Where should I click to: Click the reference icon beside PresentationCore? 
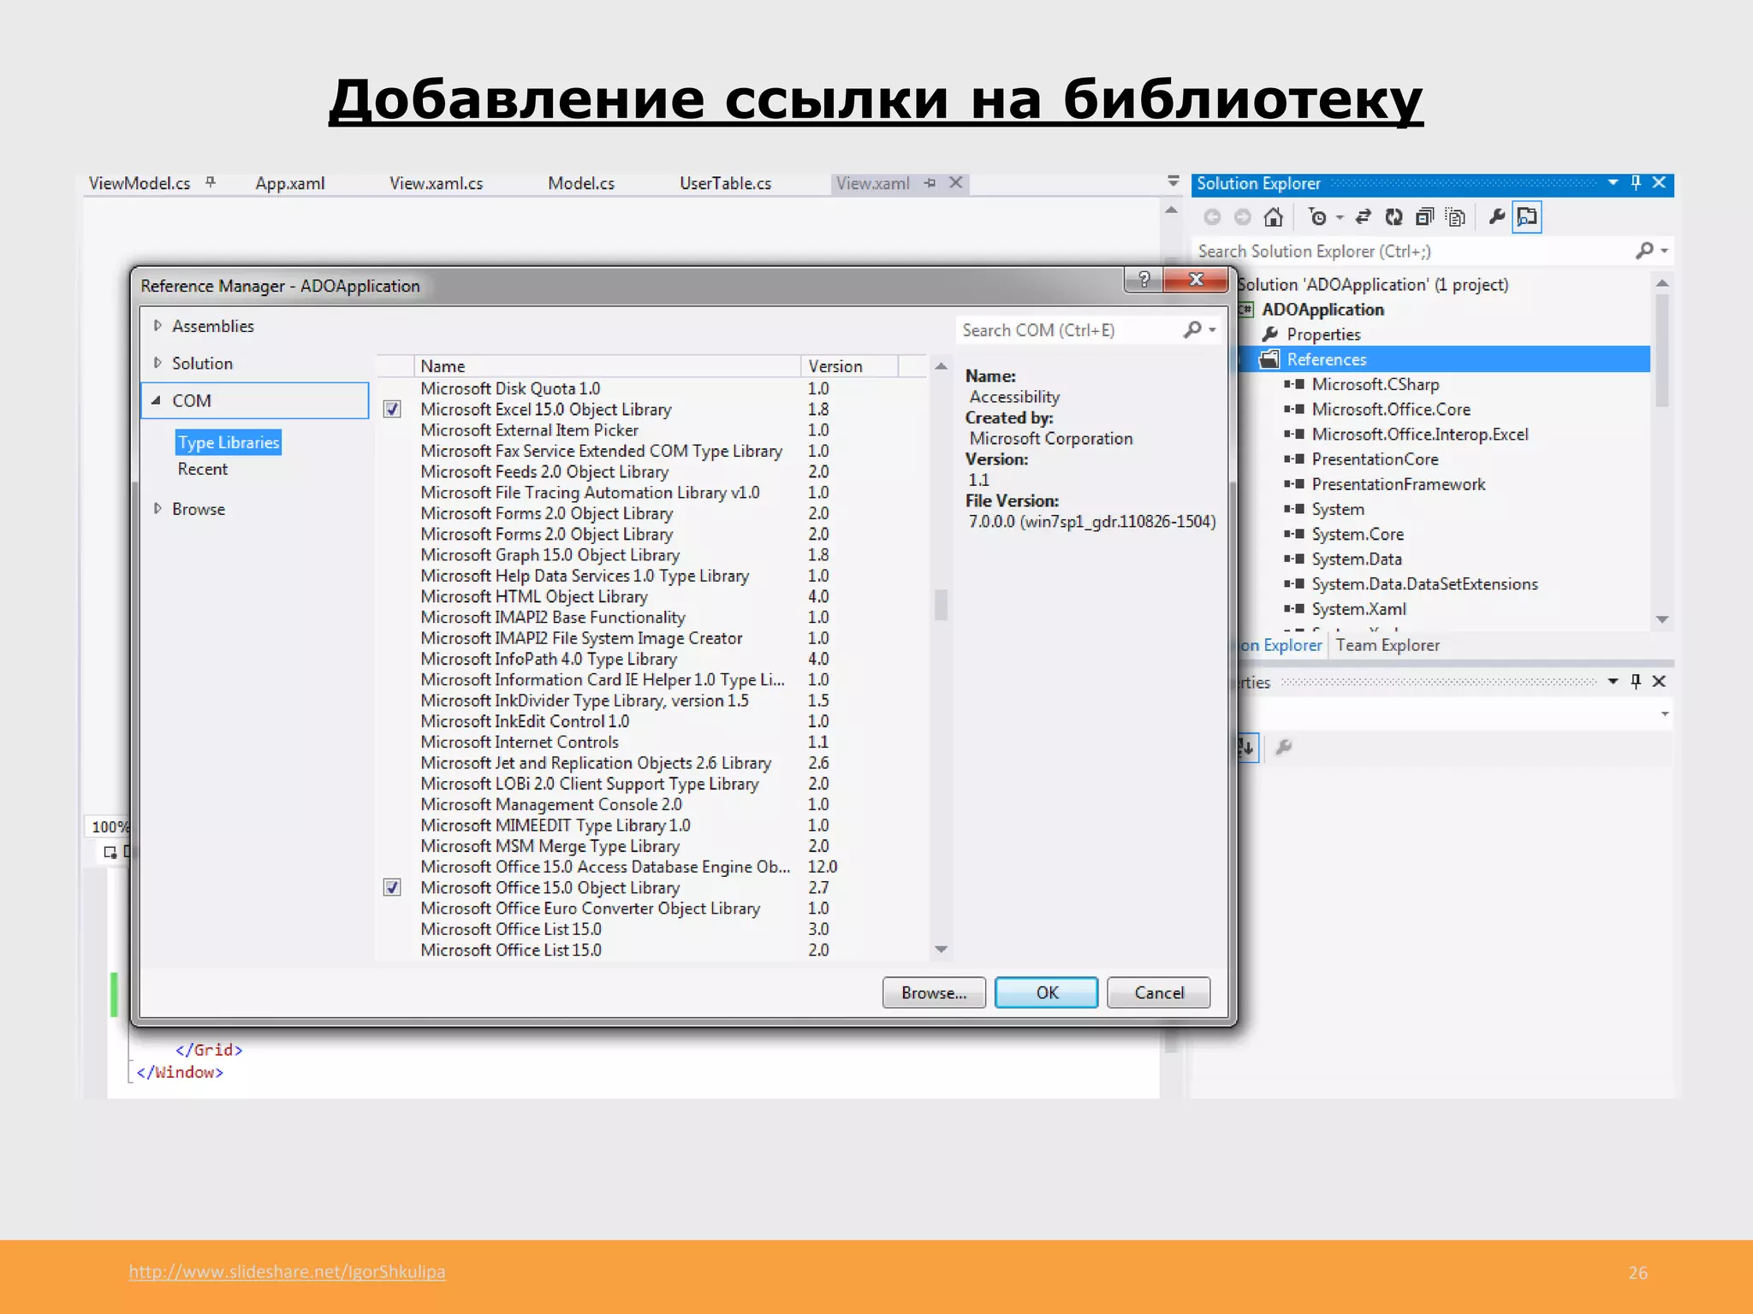[1294, 459]
